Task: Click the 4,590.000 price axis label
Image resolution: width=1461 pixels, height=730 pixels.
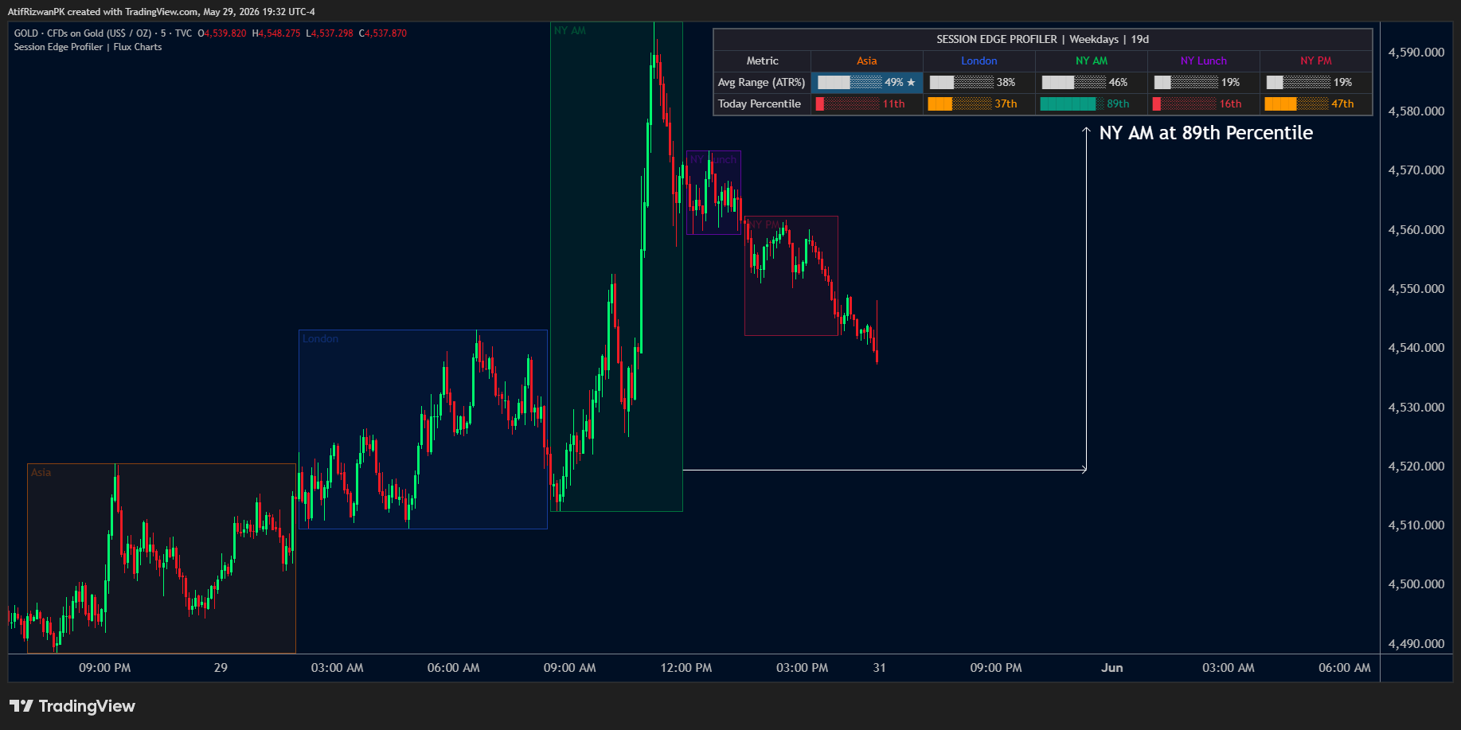Action: pos(1416,53)
